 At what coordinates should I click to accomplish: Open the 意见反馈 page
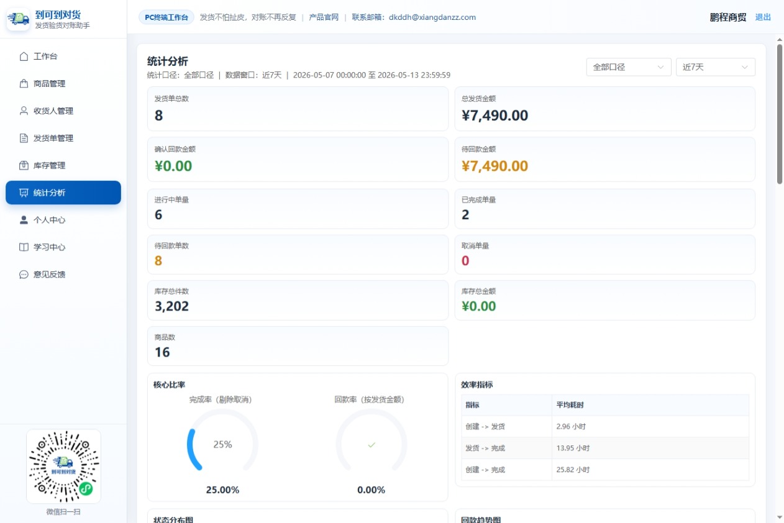(63, 275)
